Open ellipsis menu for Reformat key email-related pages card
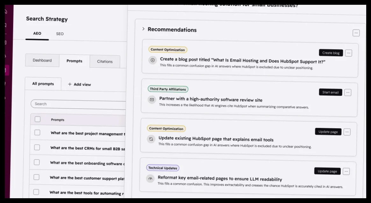 tap(346, 171)
